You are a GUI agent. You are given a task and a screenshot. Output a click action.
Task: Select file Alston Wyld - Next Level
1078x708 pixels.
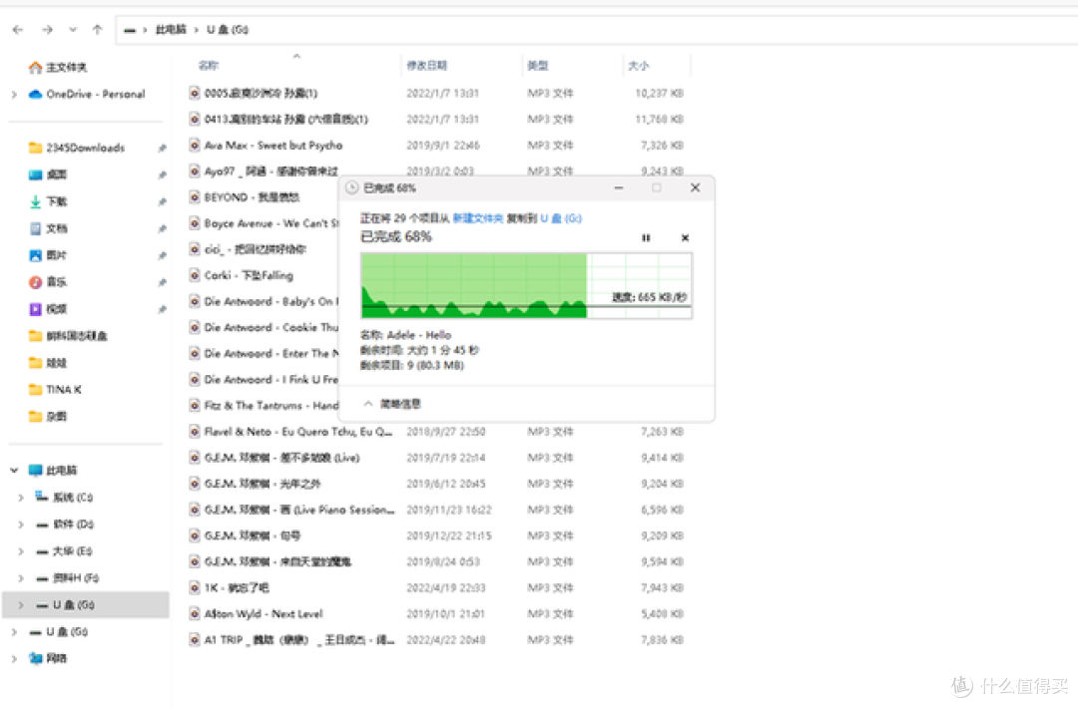(264, 614)
